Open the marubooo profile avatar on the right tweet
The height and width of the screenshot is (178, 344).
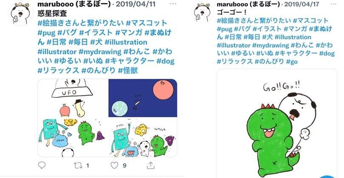pos(202,13)
